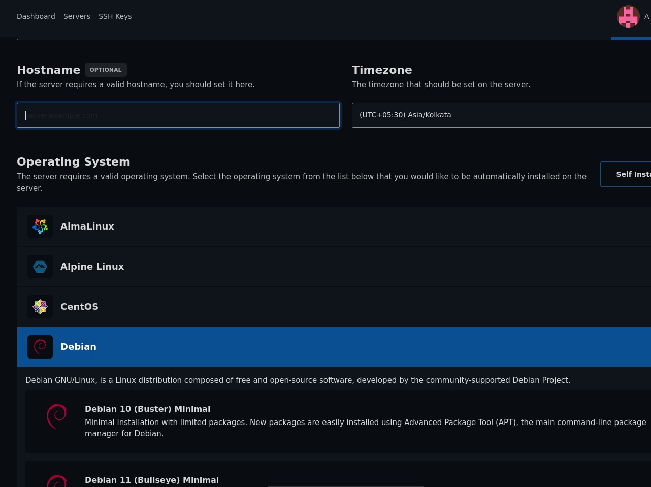Click the Minimal installation description for Debian 10
651x487 pixels.
pyautogui.click(x=366, y=428)
